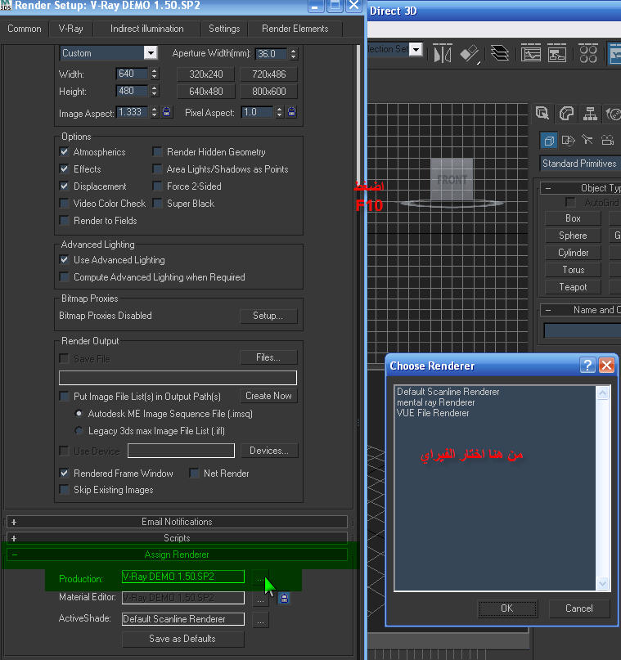This screenshot has width=621, height=660.
Task: Click the Mirror tool icon in the toolbar
Action: click(443, 54)
